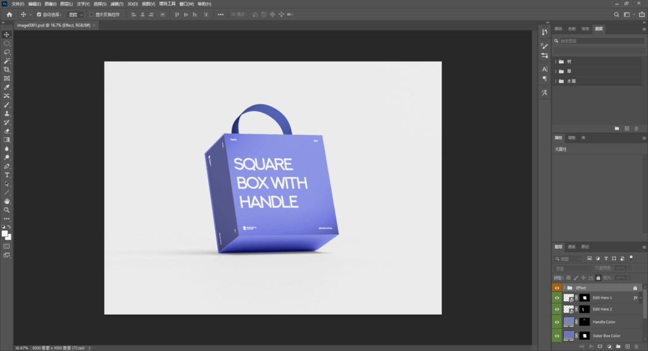
Task: Add layer mask from Layers panel bottom
Action: point(600,347)
